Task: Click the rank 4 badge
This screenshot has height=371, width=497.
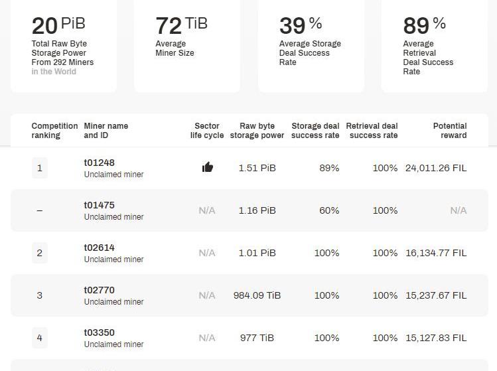Action: [39, 338]
